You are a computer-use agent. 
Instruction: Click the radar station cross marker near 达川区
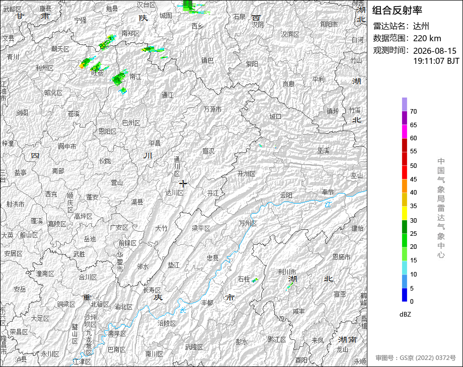tap(183, 184)
